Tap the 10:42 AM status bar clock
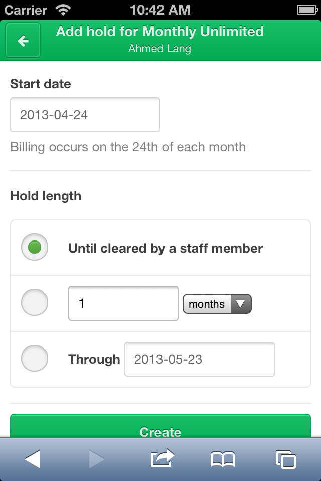 coord(160,10)
